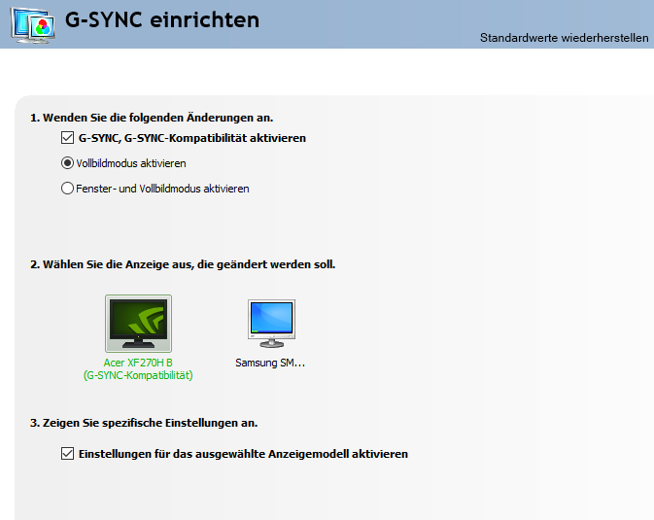Select Vollbildmodus aktivieren radio button

tap(67, 163)
